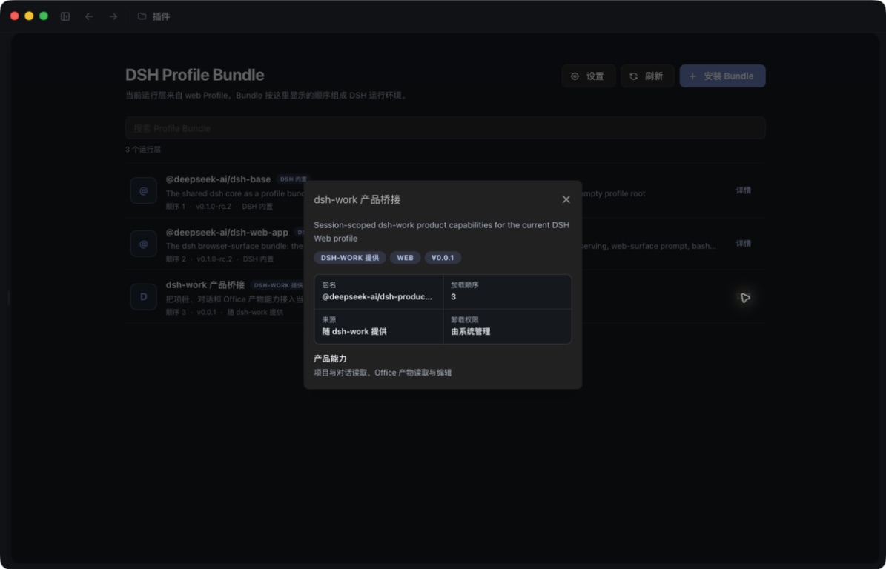Viewport: 886px width, 569px height.
Task: Click the 产品能力 heading in dialog
Action: (330, 359)
